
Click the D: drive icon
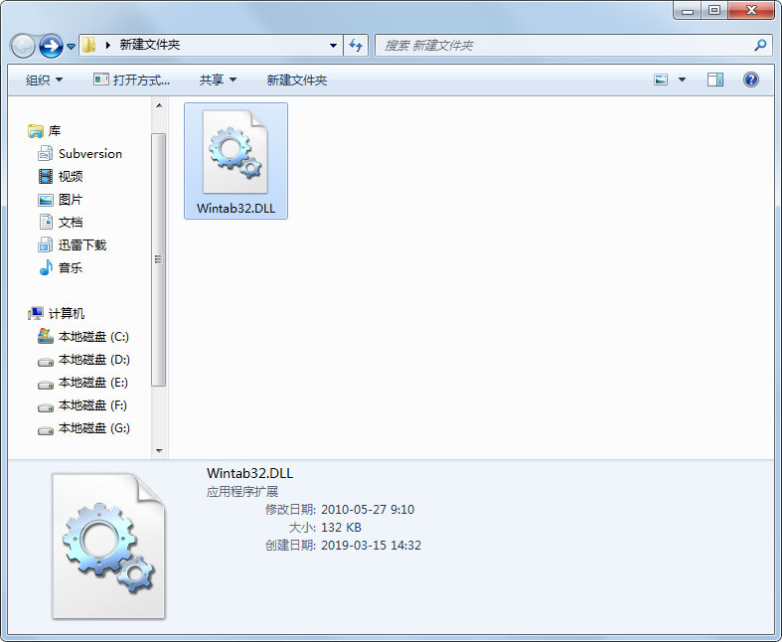(46, 362)
